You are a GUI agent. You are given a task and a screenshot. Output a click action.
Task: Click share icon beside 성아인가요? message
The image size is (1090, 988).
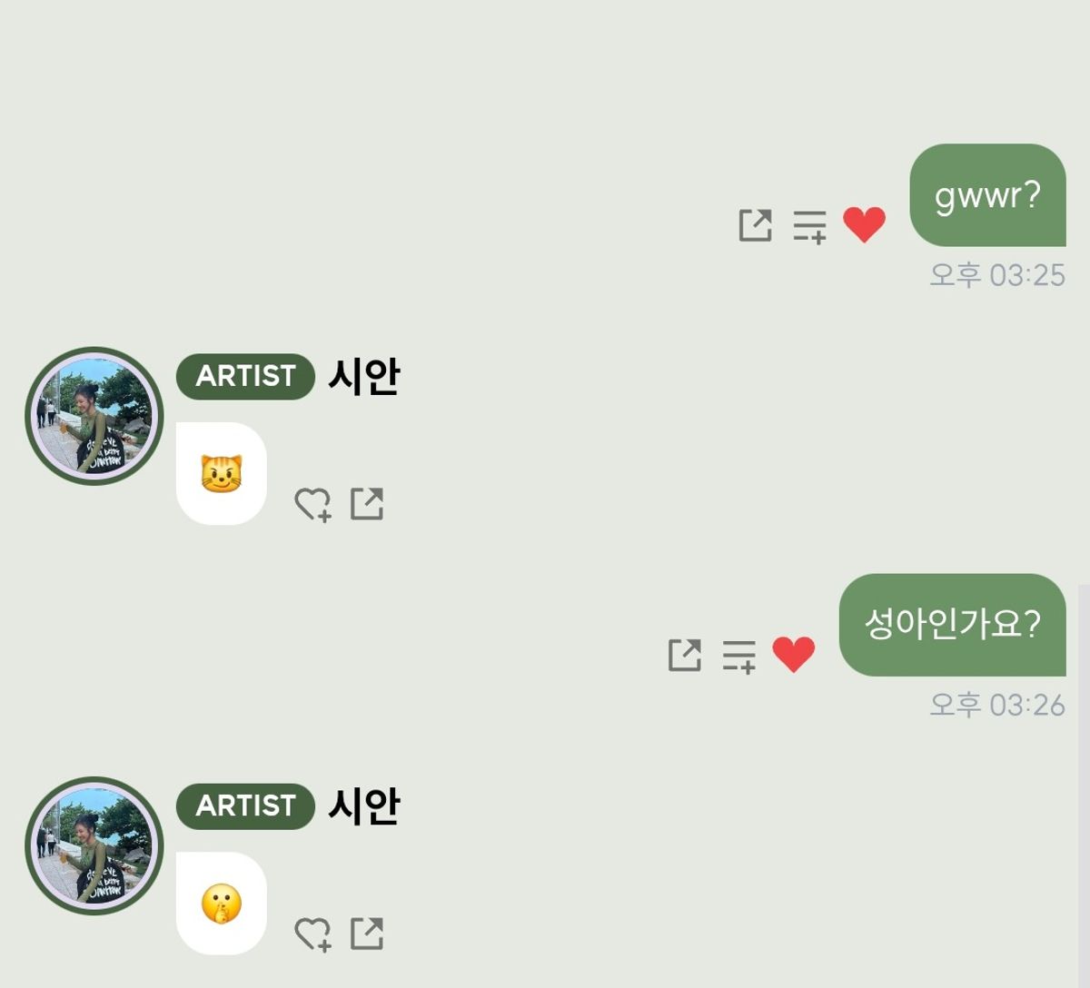click(x=684, y=655)
